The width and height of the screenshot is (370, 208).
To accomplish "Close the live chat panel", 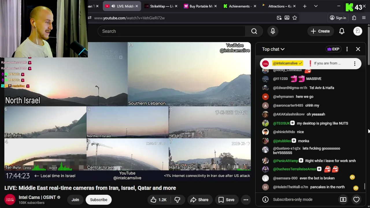I will click(x=358, y=49).
